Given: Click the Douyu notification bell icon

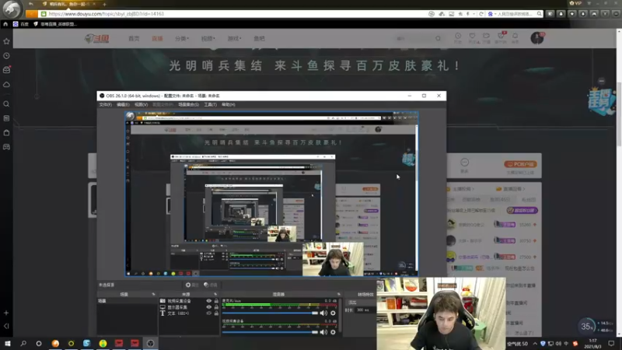Looking at the screenshot, I should tap(515, 37).
